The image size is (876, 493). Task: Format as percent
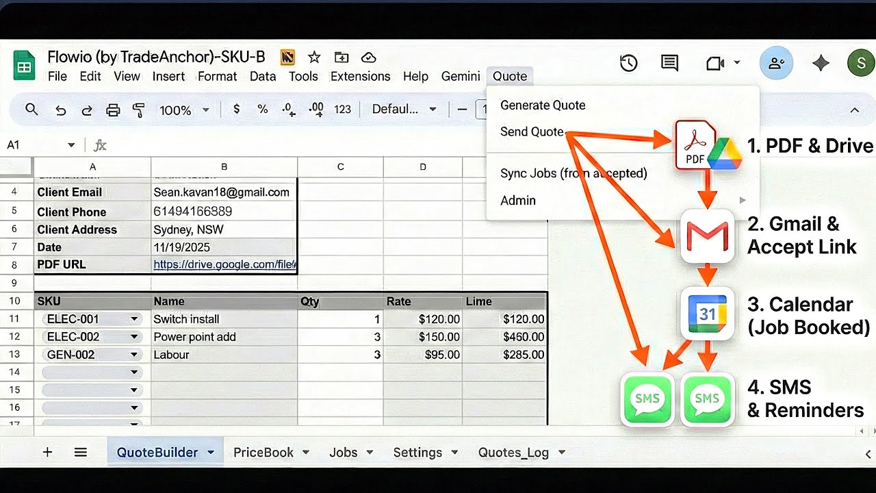[262, 109]
